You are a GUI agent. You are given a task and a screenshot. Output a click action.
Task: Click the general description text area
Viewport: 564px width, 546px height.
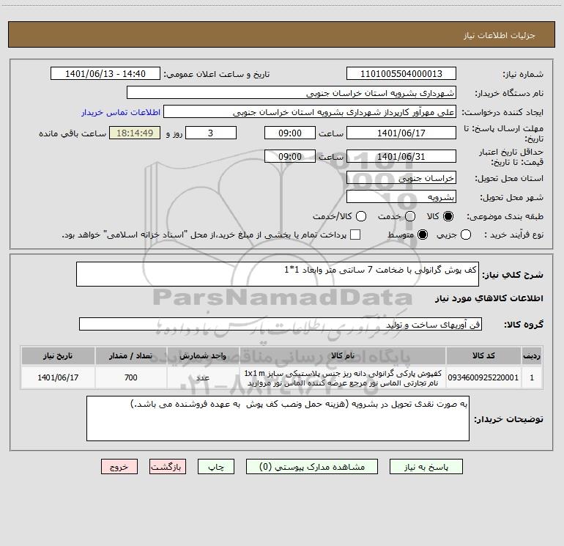278,274
